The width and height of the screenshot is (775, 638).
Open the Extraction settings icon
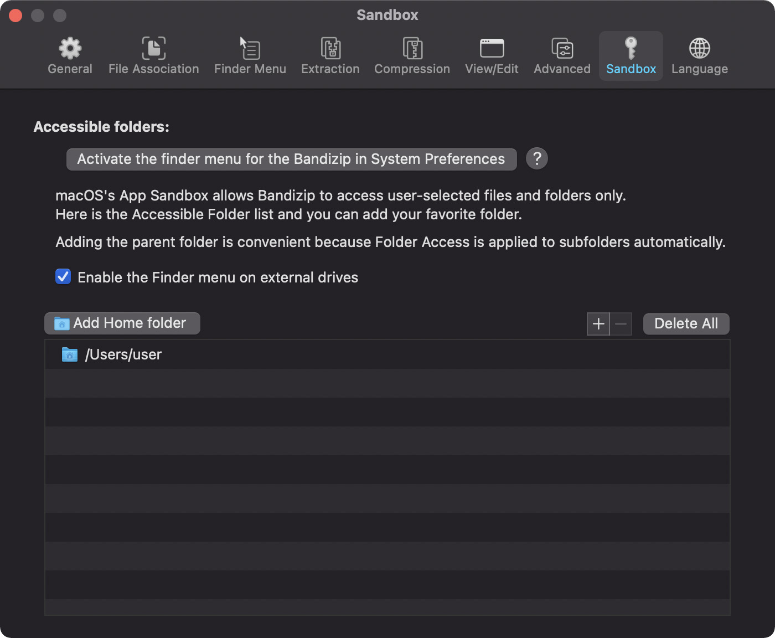330,49
